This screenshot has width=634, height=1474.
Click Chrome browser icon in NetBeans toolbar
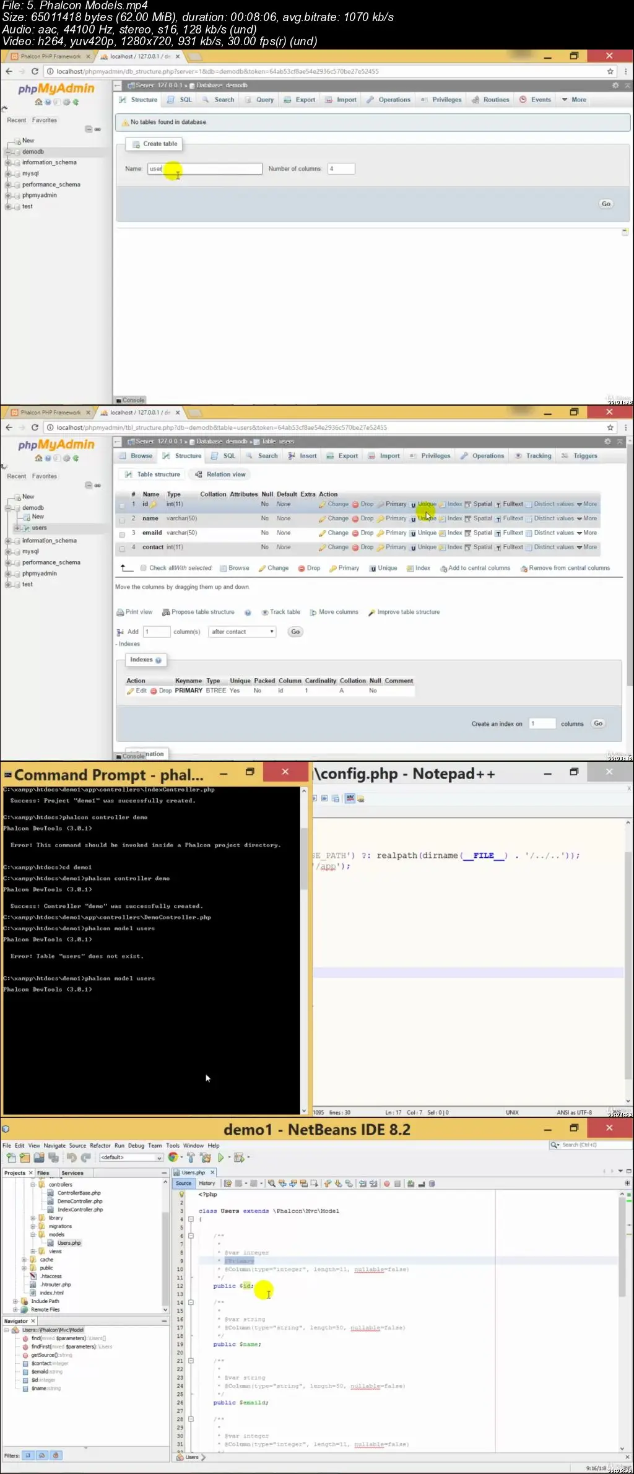pyautogui.click(x=173, y=1157)
